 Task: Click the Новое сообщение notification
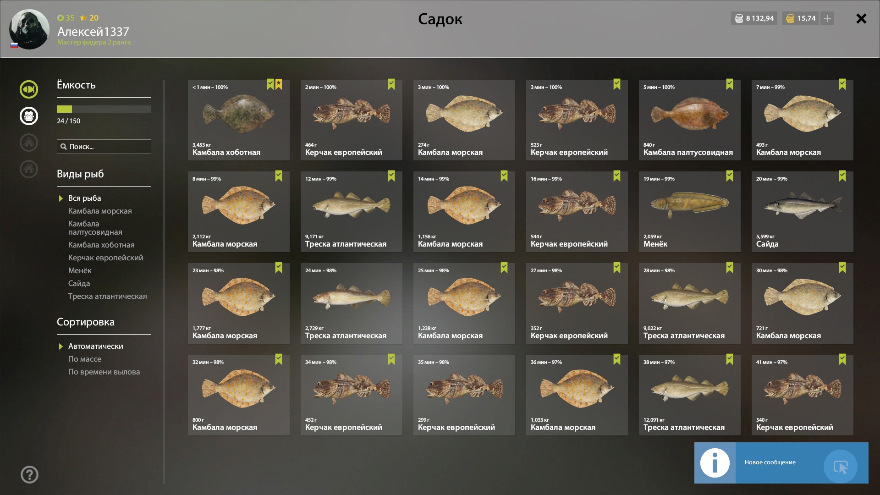pyautogui.click(x=781, y=463)
